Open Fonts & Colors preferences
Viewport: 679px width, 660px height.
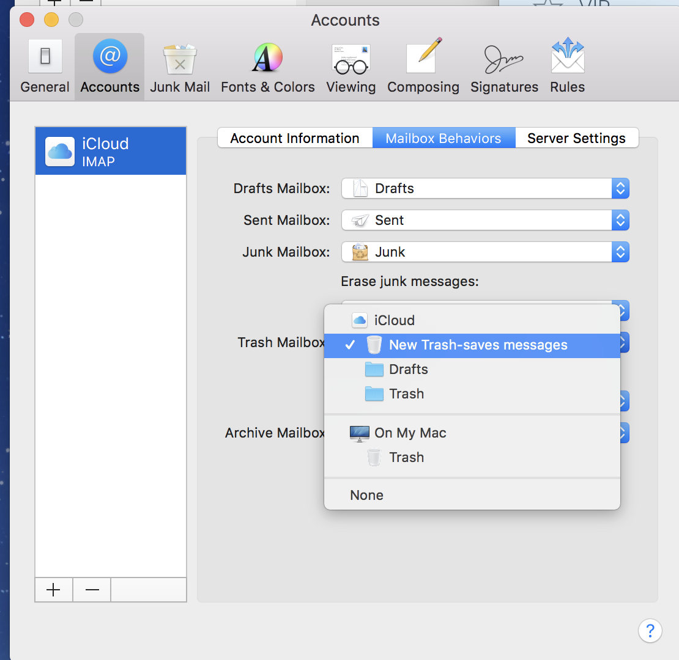(267, 67)
